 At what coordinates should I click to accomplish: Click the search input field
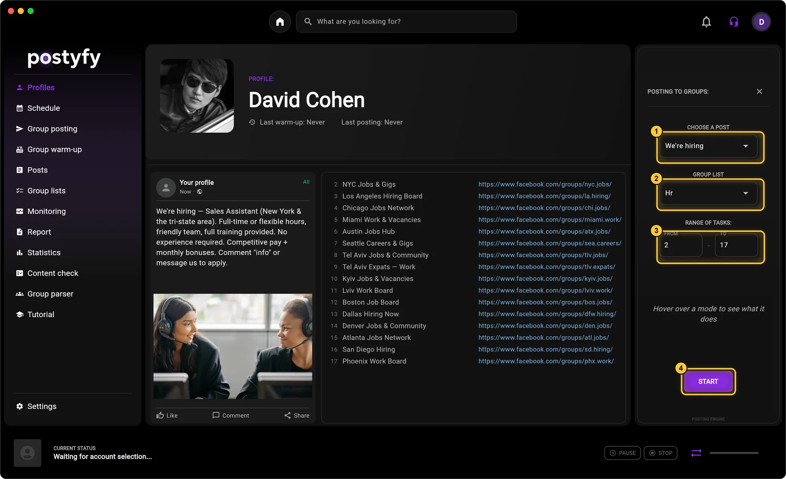[x=406, y=22]
